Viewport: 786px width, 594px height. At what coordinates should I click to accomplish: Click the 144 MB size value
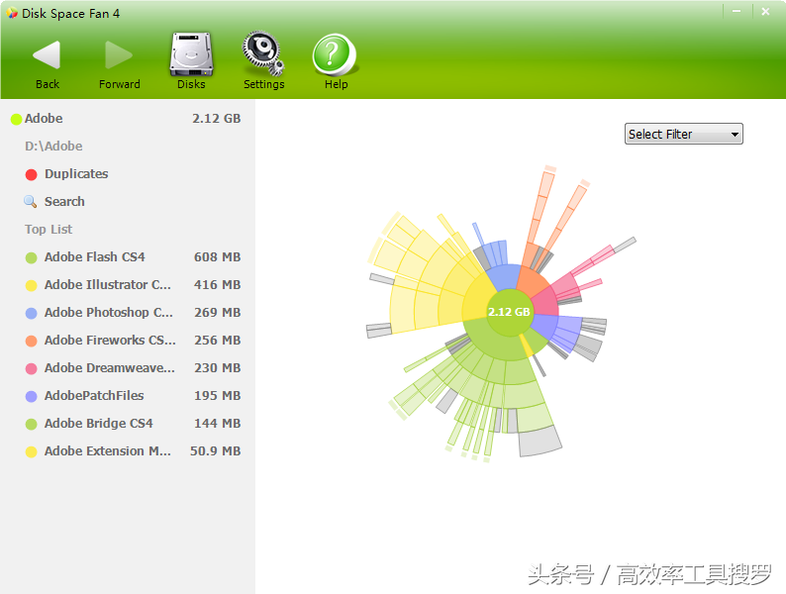tap(217, 423)
